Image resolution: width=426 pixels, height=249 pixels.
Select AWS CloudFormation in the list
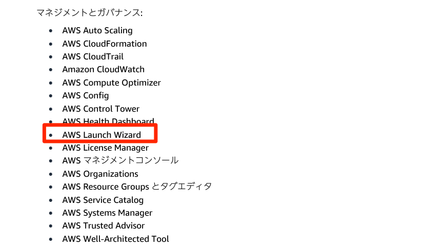(105, 44)
